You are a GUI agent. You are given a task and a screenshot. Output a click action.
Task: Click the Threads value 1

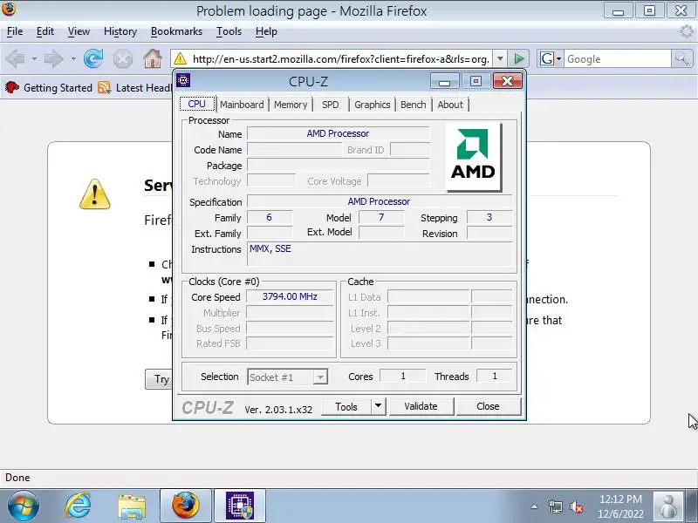(x=494, y=377)
